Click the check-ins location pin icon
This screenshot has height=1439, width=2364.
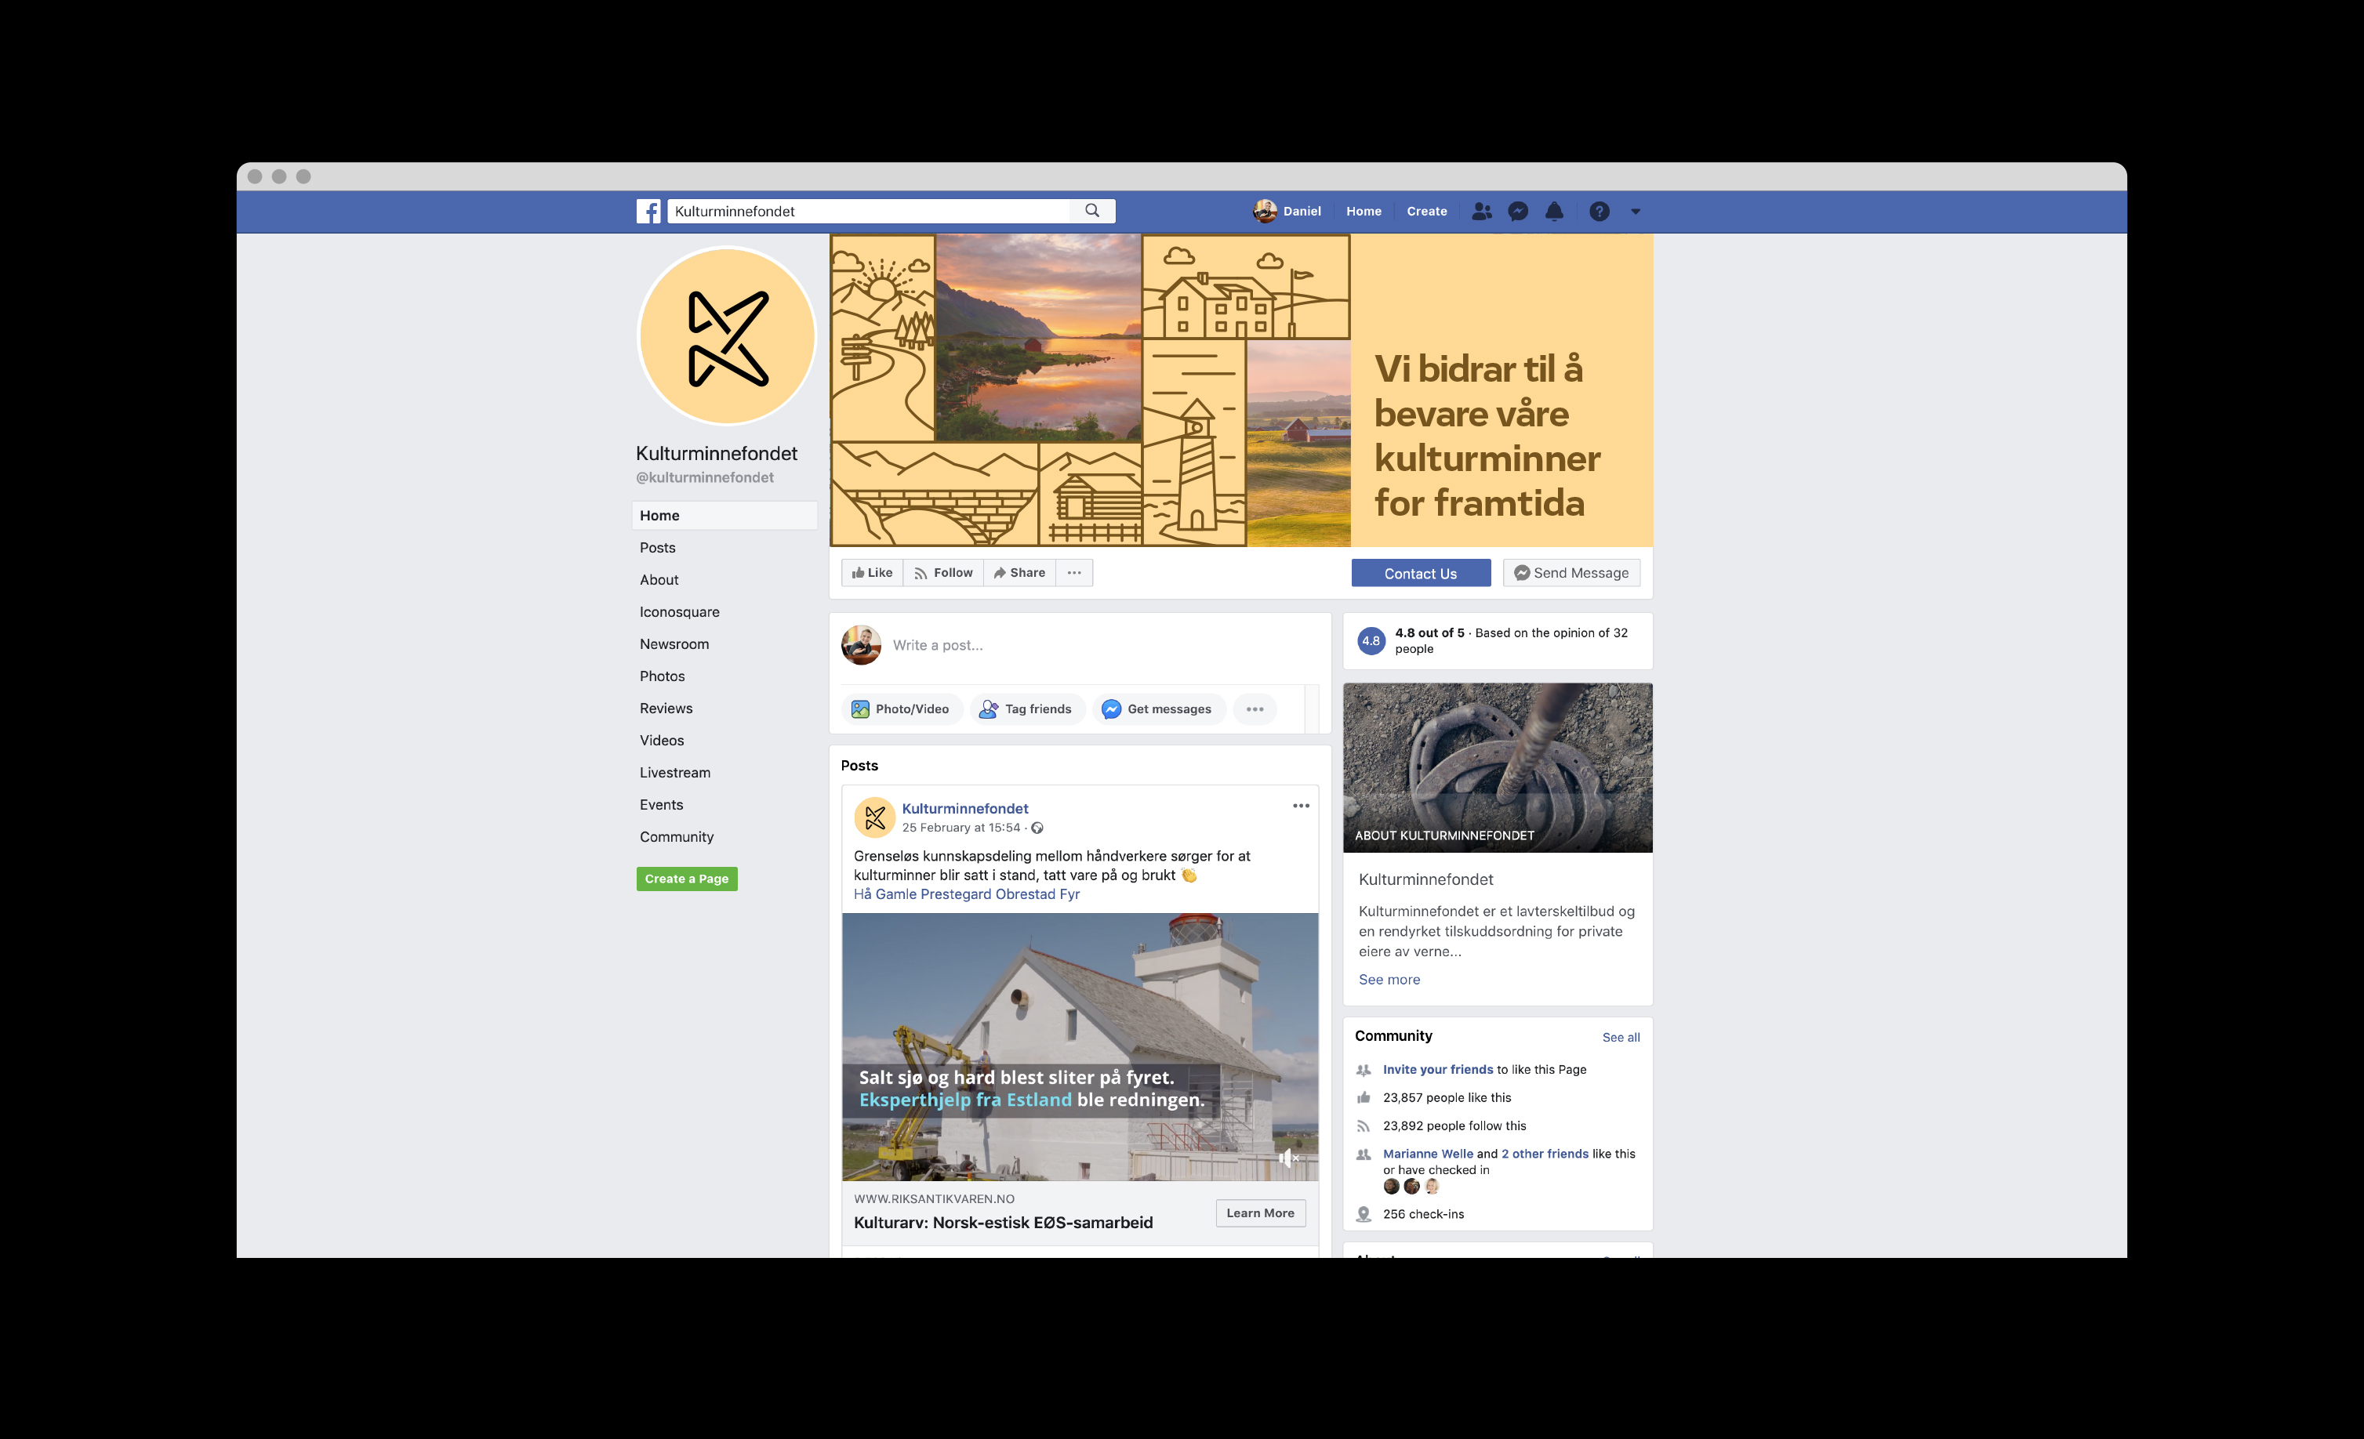point(1364,1213)
